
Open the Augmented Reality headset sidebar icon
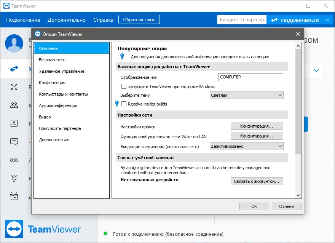pos(14,160)
